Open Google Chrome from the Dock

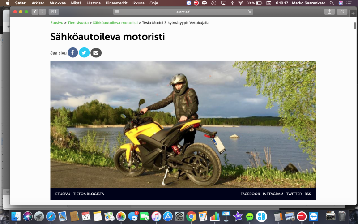coord(191,216)
